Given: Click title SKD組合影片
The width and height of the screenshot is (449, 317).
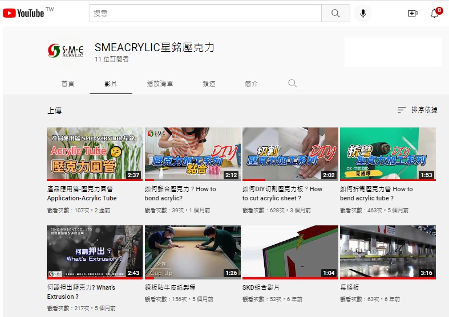Looking at the screenshot, I should [x=261, y=287].
